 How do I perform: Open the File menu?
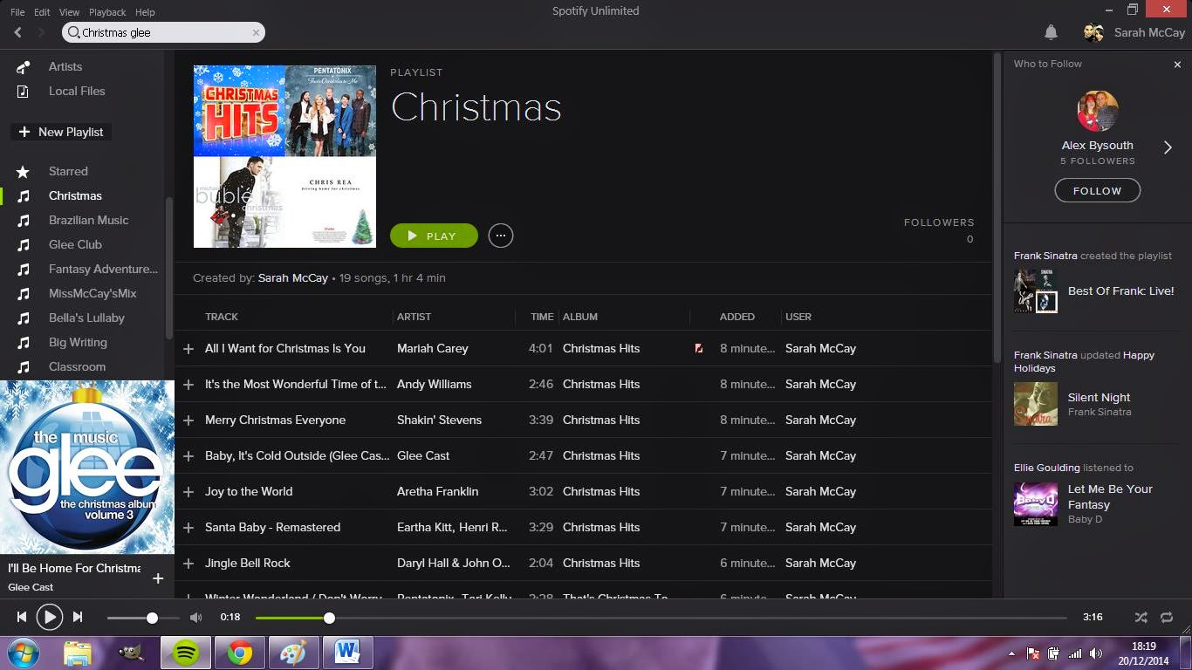[17, 12]
